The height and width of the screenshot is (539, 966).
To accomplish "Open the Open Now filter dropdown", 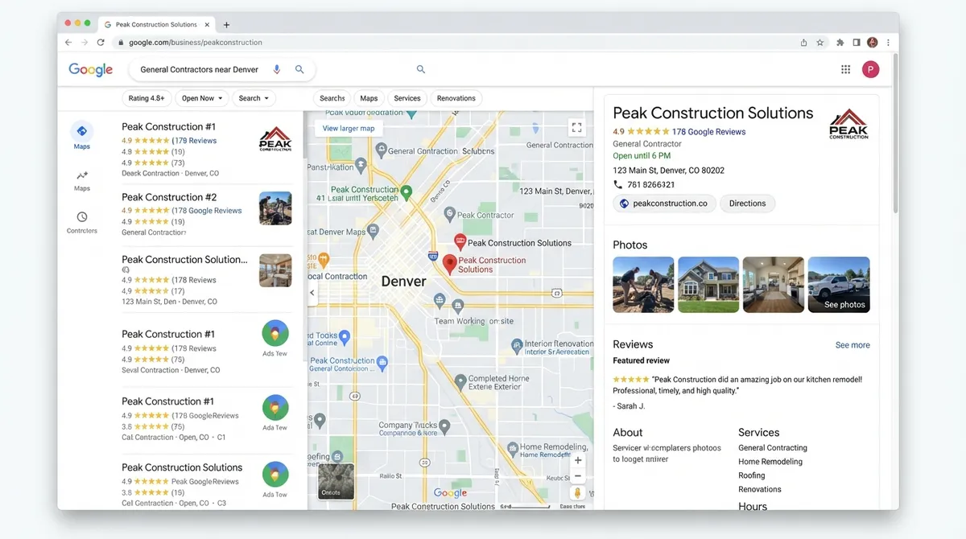I will click(202, 98).
